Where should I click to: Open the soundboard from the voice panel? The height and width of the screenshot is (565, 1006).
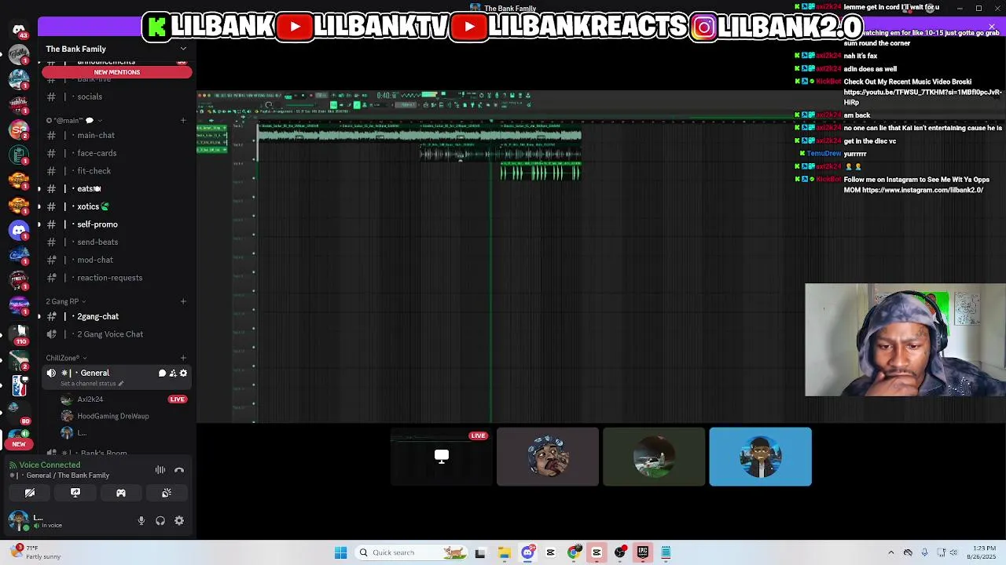(x=167, y=493)
